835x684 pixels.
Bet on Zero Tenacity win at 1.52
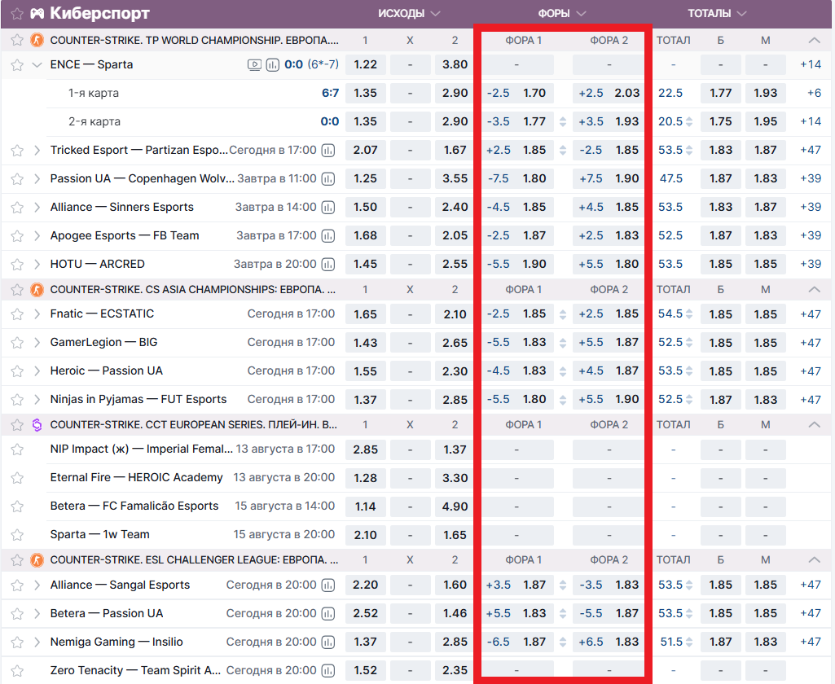(x=365, y=671)
